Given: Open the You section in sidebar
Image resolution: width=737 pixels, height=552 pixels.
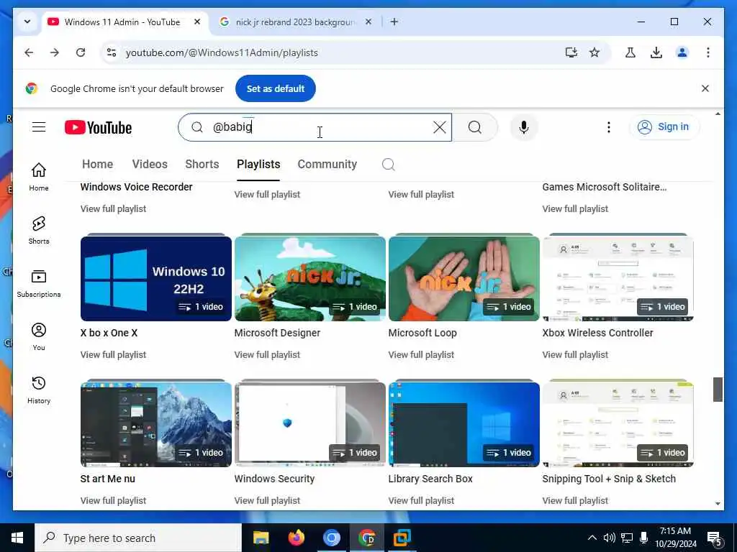Looking at the screenshot, I should pos(39,336).
